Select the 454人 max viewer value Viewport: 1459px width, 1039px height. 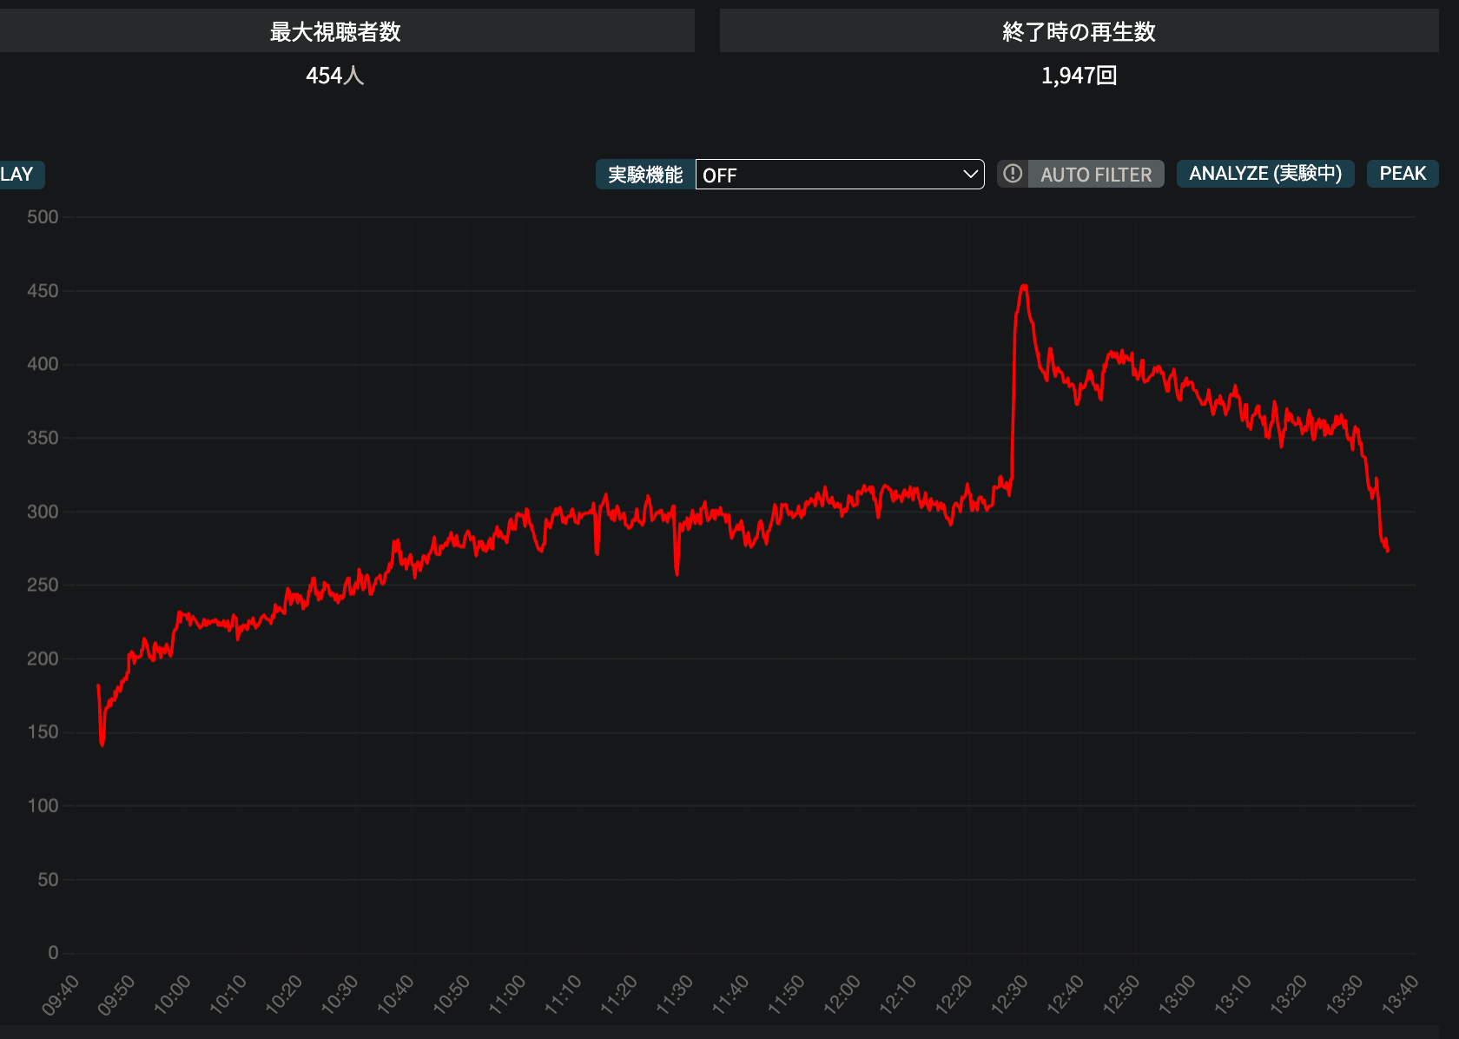[334, 76]
